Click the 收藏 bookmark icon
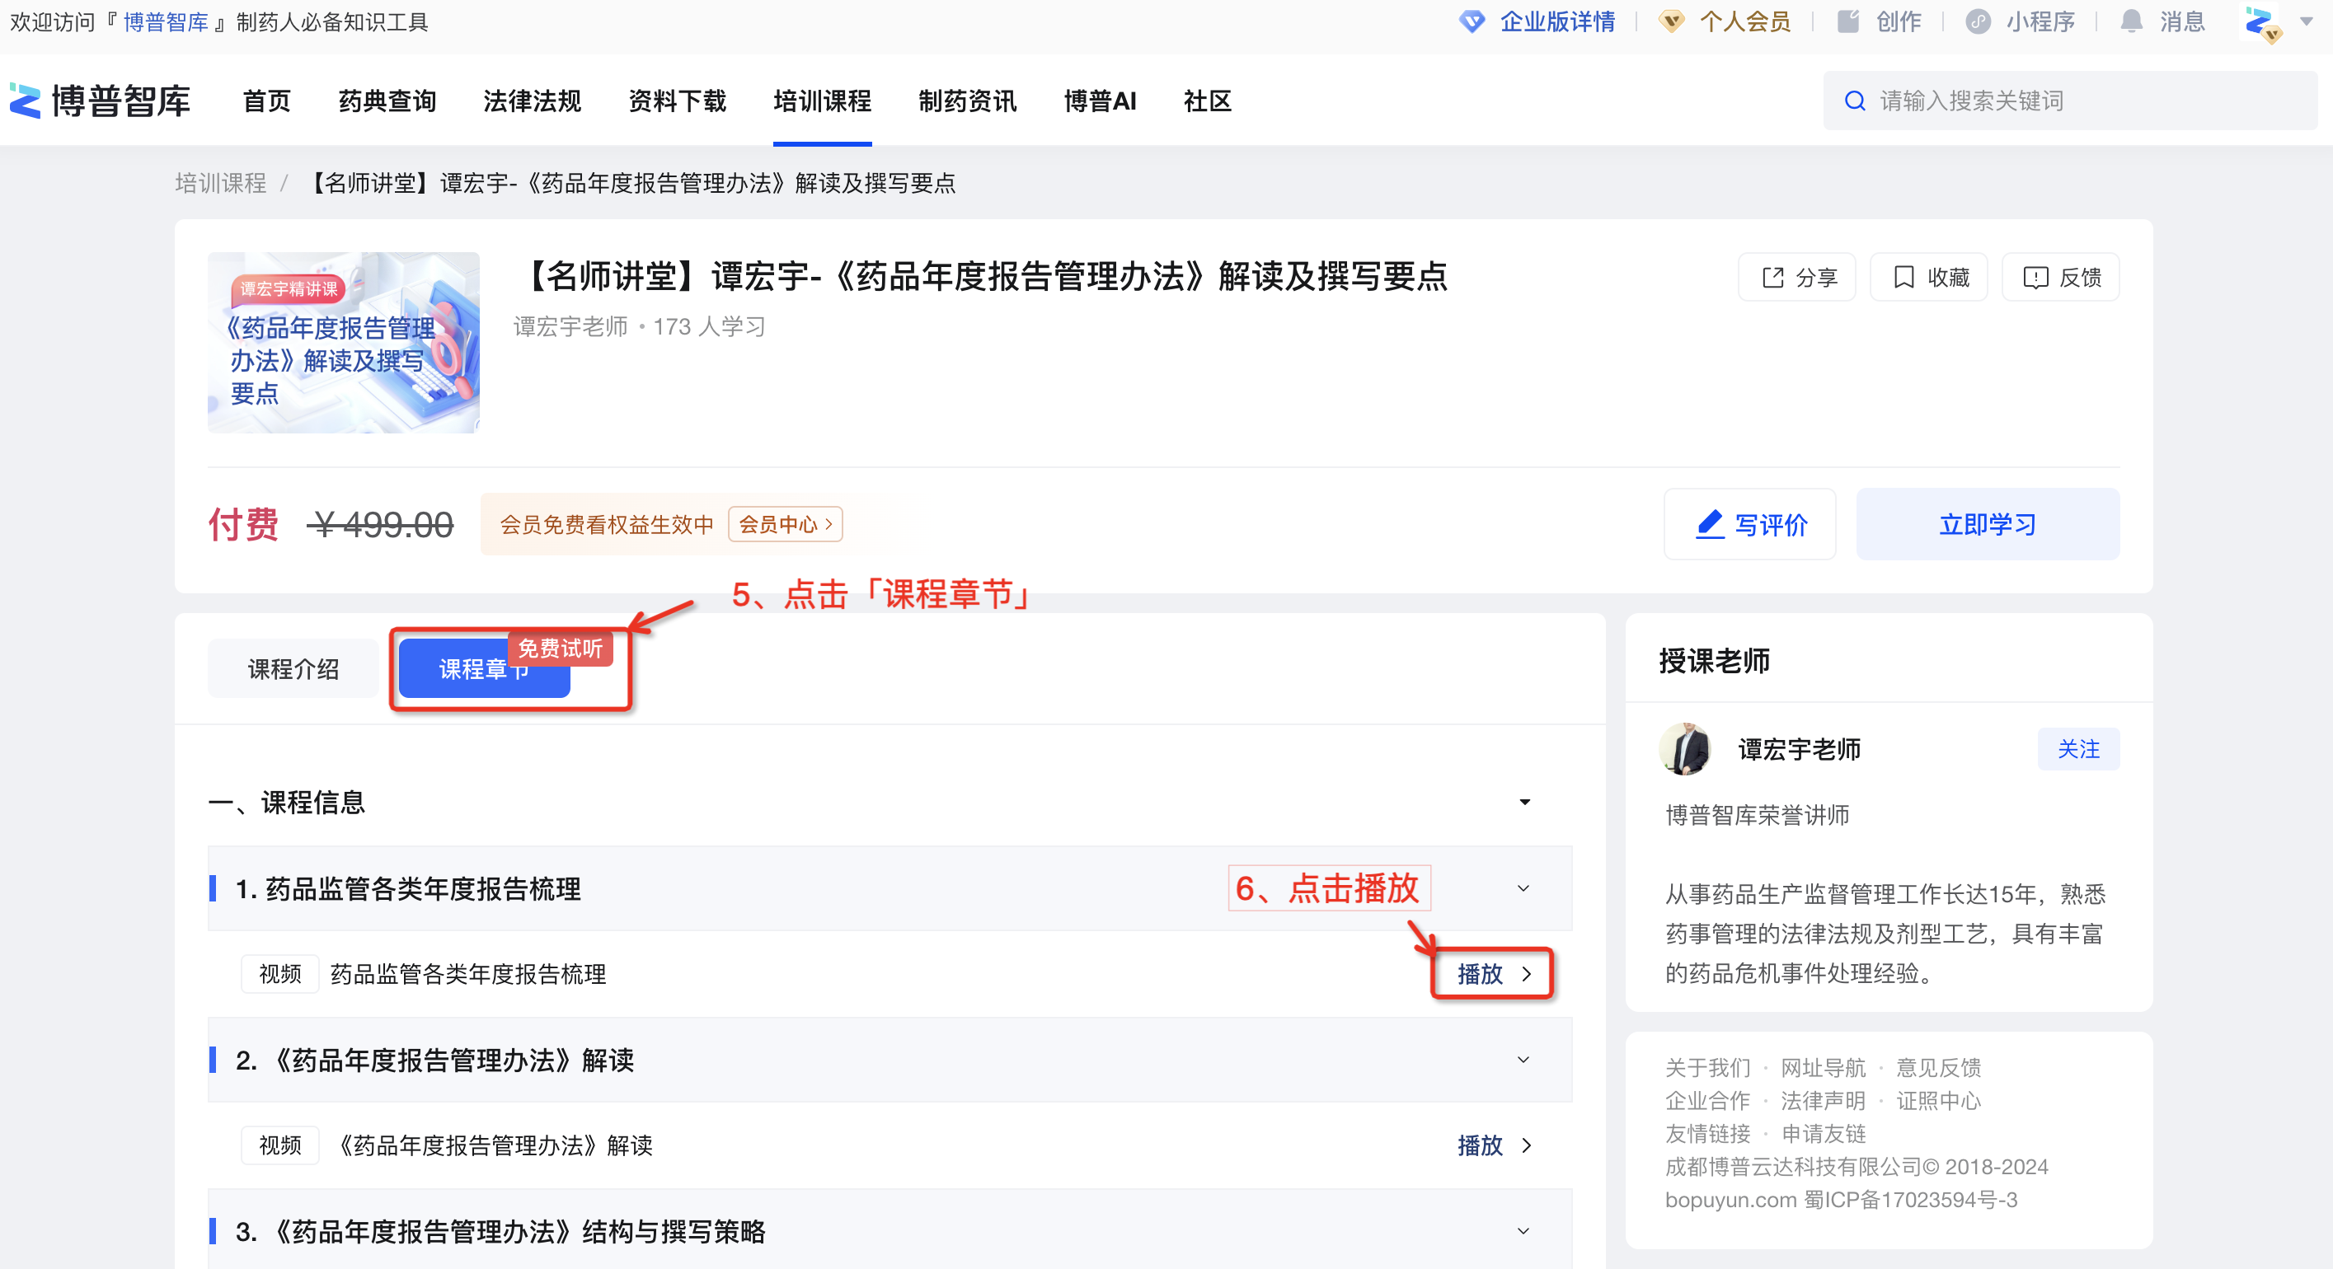Viewport: 2333px width, 1269px height. tap(1903, 278)
